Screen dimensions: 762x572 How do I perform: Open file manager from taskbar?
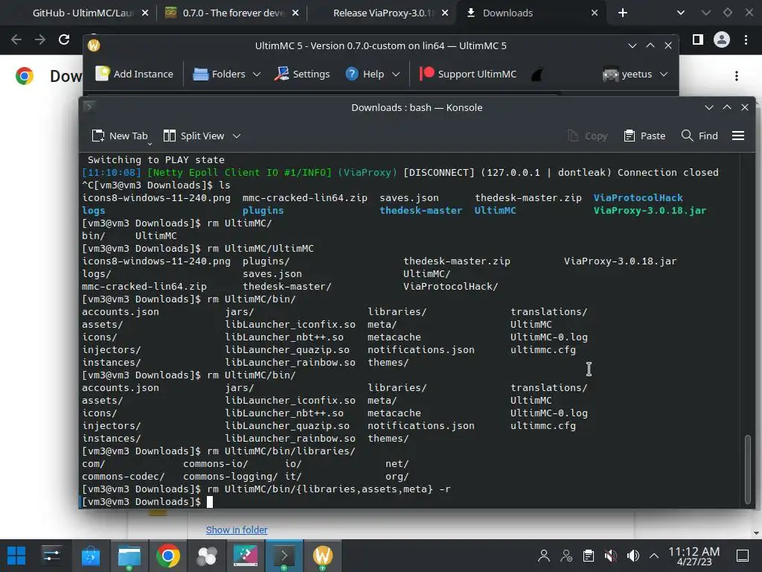129,556
